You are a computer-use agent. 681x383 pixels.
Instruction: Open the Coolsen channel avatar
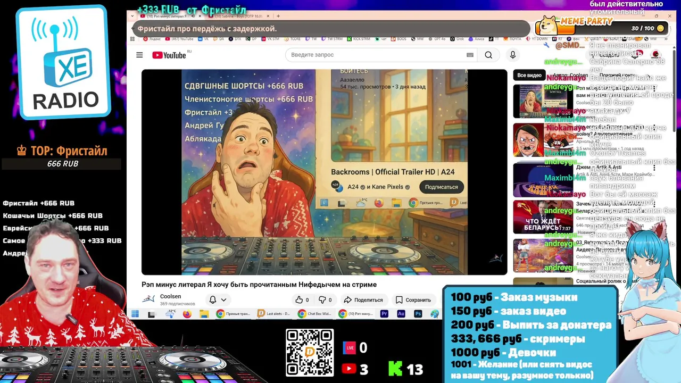pos(148,299)
